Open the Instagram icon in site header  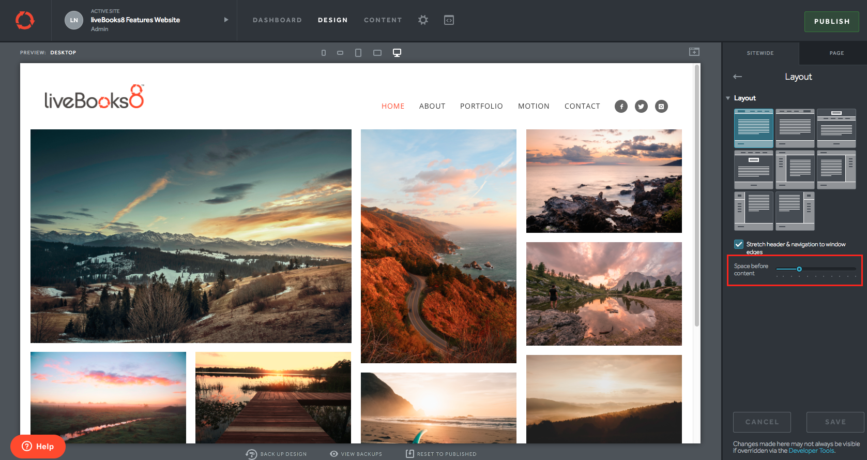tap(661, 107)
